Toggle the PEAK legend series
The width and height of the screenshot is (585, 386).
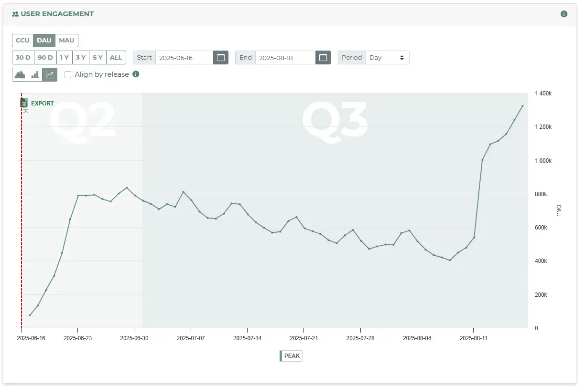pos(291,356)
